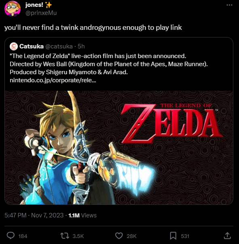This screenshot has height=244, width=239.
Task: Like the tweet with heart icon
Action: point(119,236)
